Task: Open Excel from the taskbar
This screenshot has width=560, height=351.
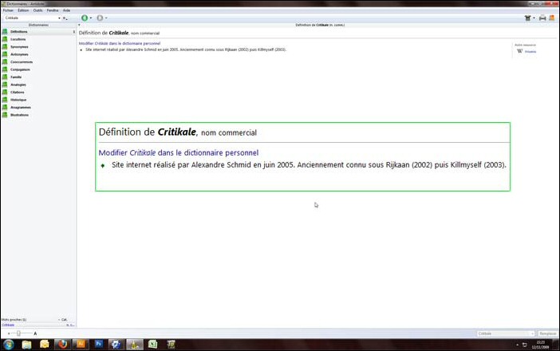Action: 153,344
